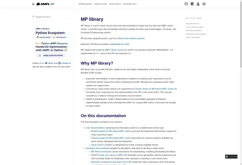Jump to 'Indices and tables' in page contents
242x165 pixels.
[x=193, y=38]
